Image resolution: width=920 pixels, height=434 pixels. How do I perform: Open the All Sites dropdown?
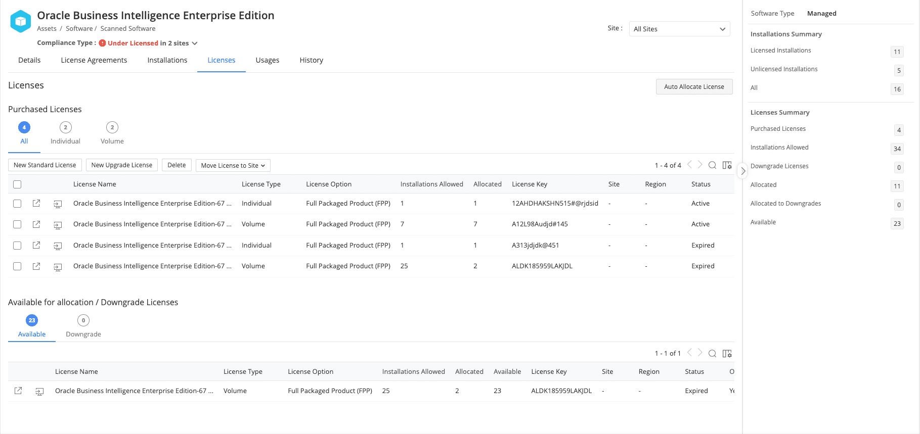point(679,29)
